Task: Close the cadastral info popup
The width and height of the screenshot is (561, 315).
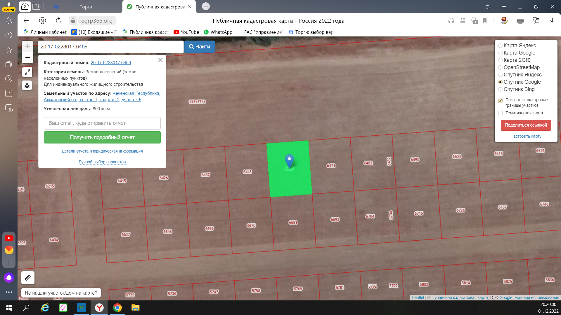Action: (x=160, y=60)
